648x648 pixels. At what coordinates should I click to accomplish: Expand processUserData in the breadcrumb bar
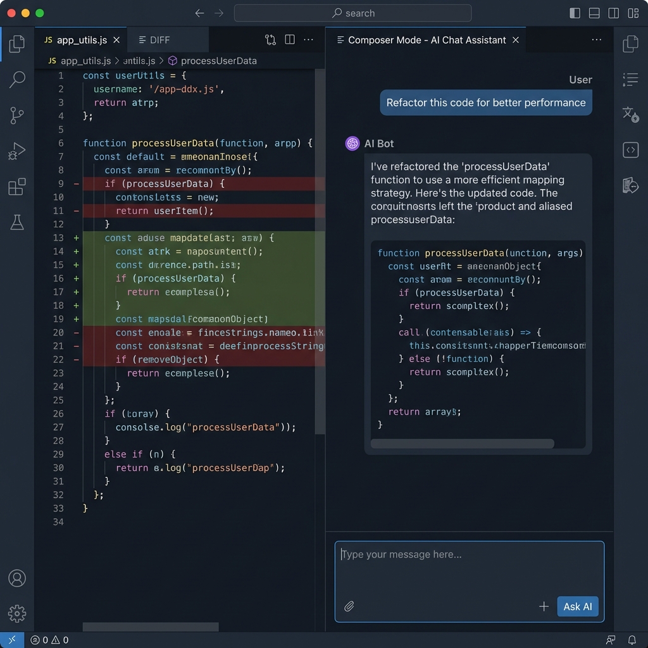point(221,61)
